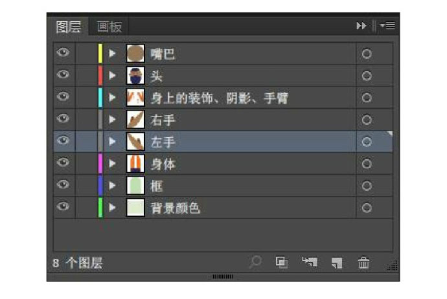Image resolution: width=447 pixels, height=299 pixels.
Task: Expand the 嘴巴 layer
Action: (112, 54)
